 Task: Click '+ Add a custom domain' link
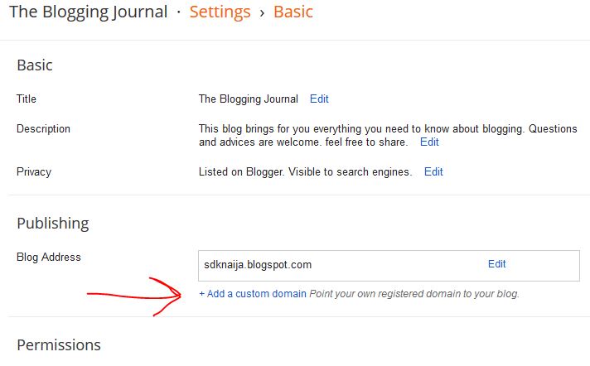point(253,293)
